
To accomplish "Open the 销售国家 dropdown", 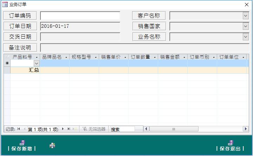I will click(x=246, y=26).
